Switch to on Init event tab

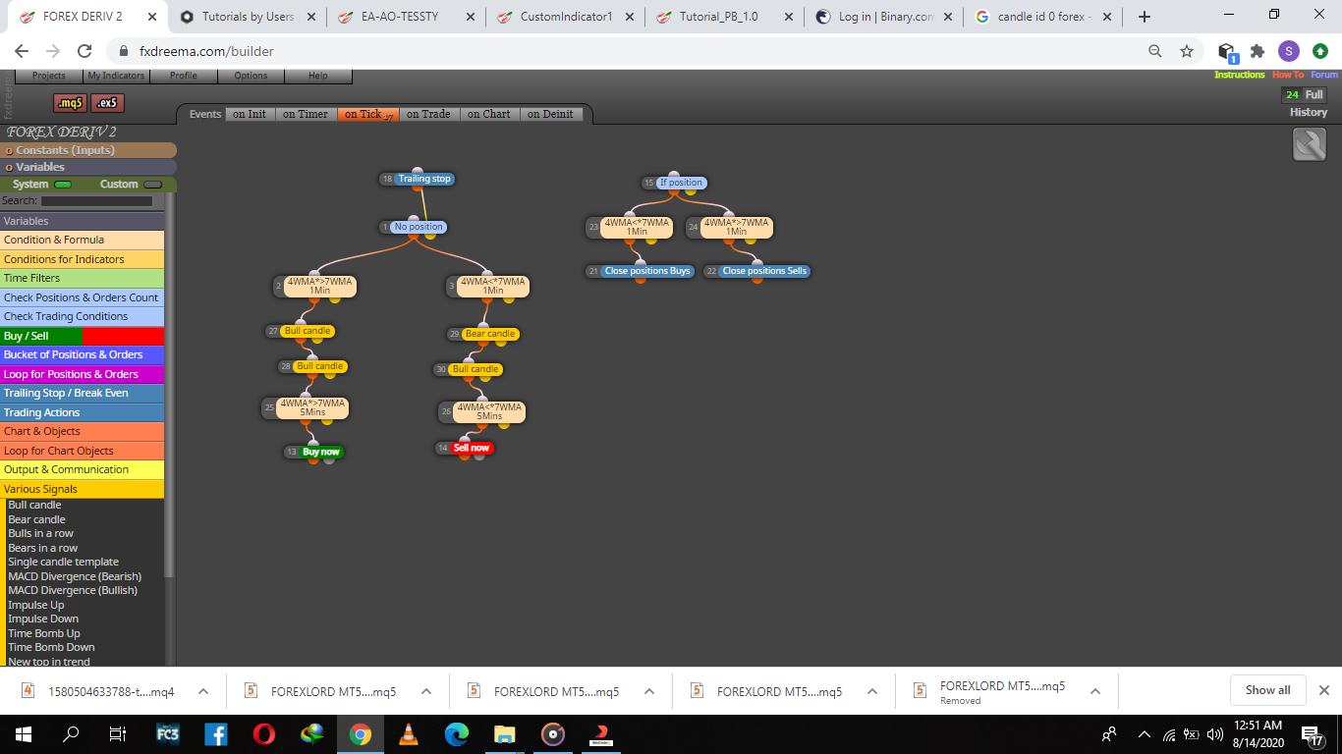[250, 114]
